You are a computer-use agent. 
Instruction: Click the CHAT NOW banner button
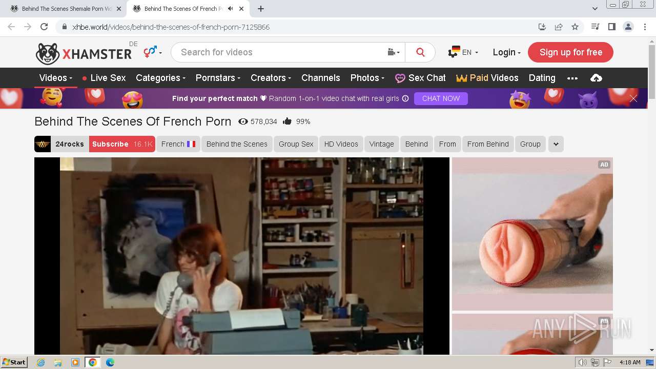(x=441, y=98)
